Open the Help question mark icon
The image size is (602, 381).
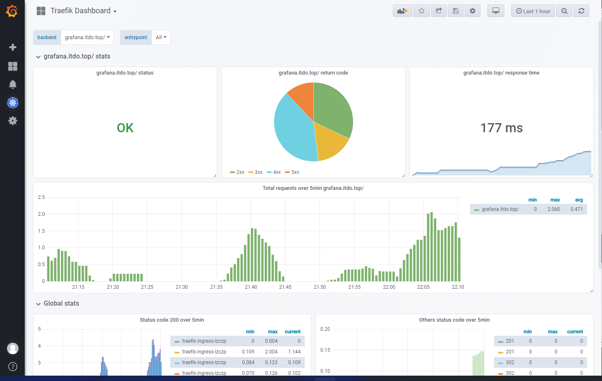coord(13,367)
